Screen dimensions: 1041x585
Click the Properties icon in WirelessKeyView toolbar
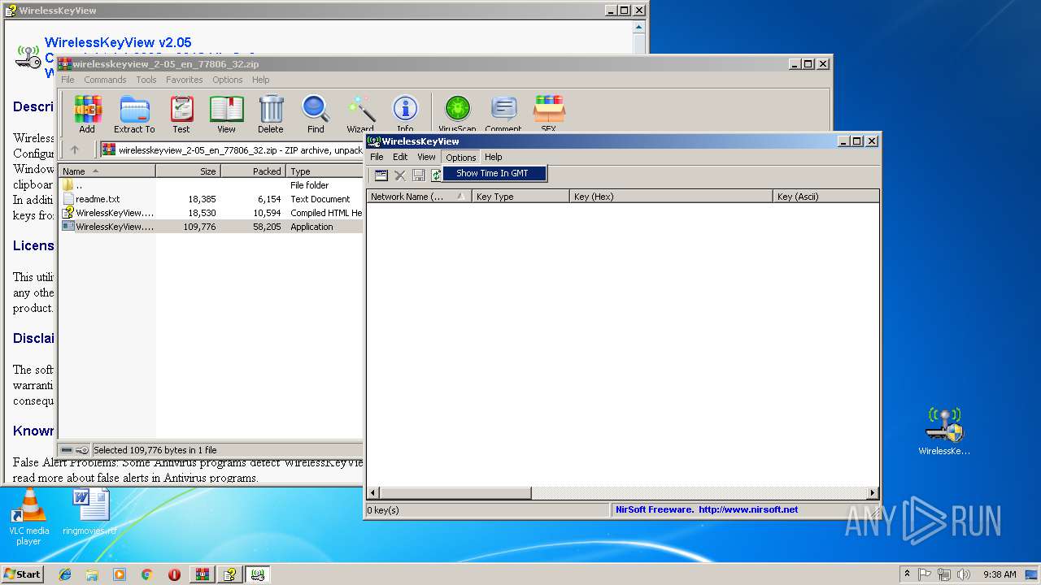pyautogui.click(x=381, y=175)
